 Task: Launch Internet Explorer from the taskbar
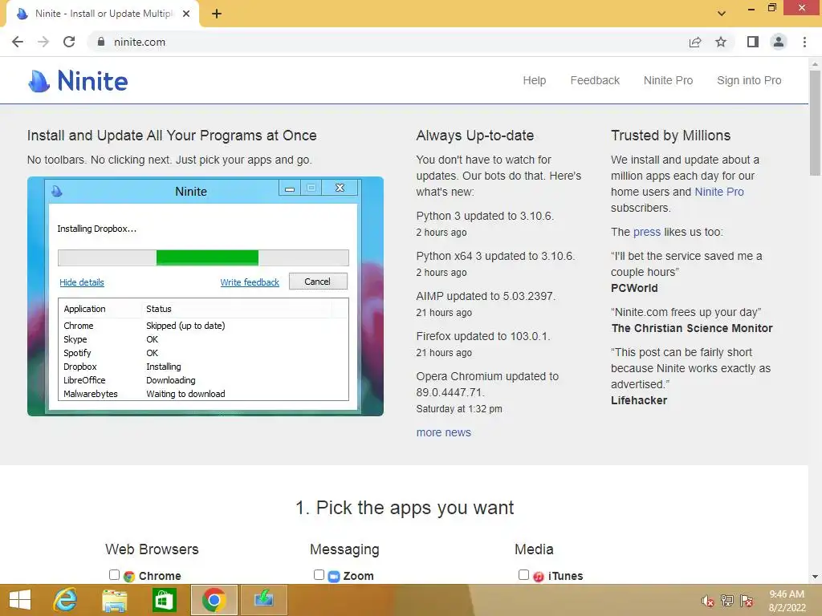pyautogui.click(x=65, y=600)
